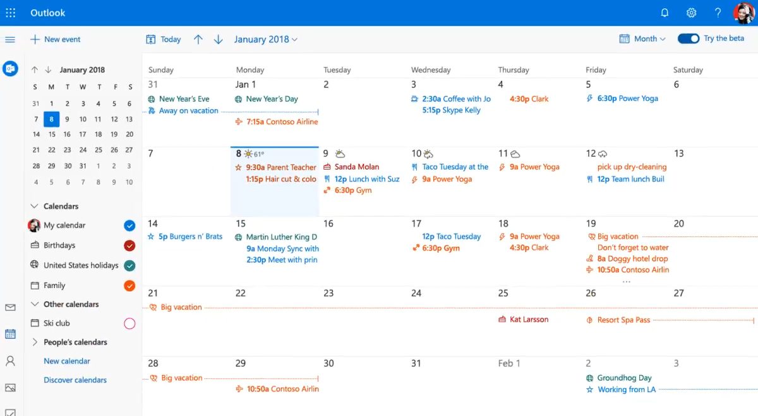This screenshot has width=758, height=416.
Task: Toggle the Try the beta switch
Action: (x=689, y=39)
